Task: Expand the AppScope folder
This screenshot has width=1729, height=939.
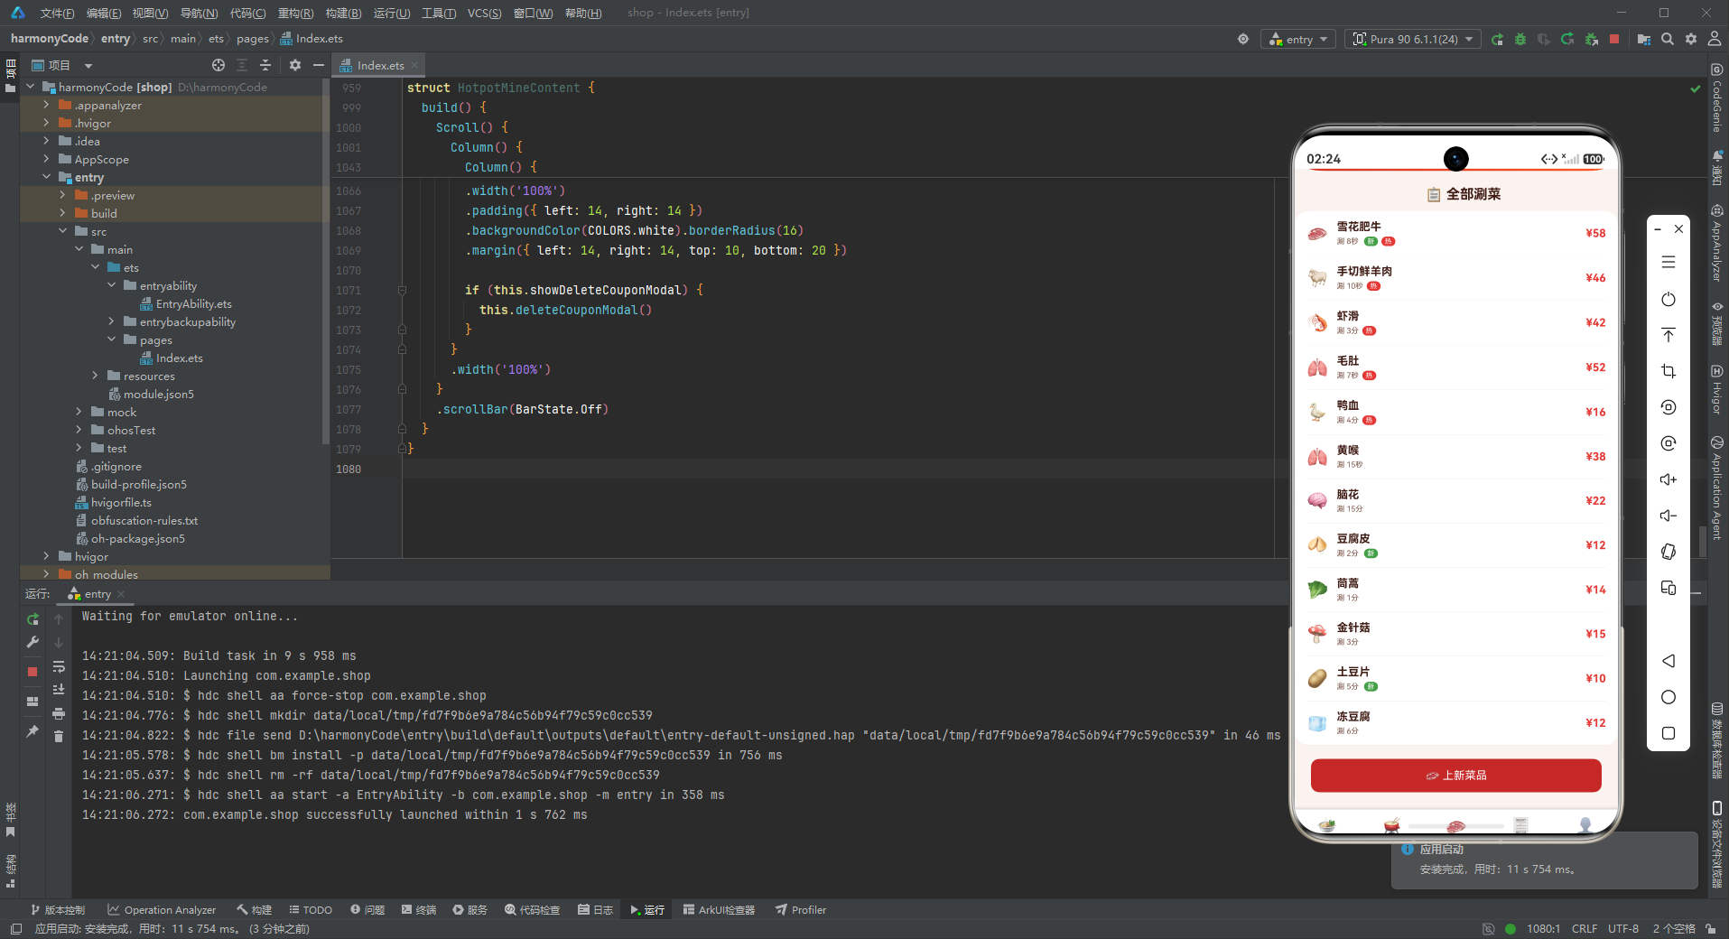Action: point(46,159)
